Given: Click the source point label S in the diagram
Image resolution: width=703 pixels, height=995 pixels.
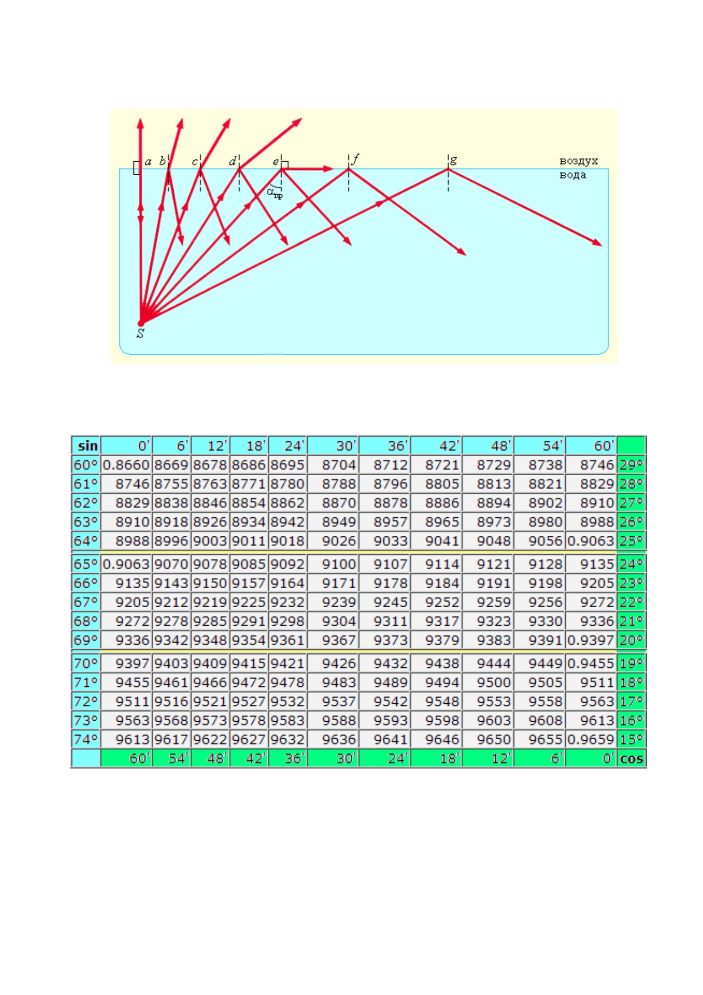Looking at the screenshot, I should (140, 333).
